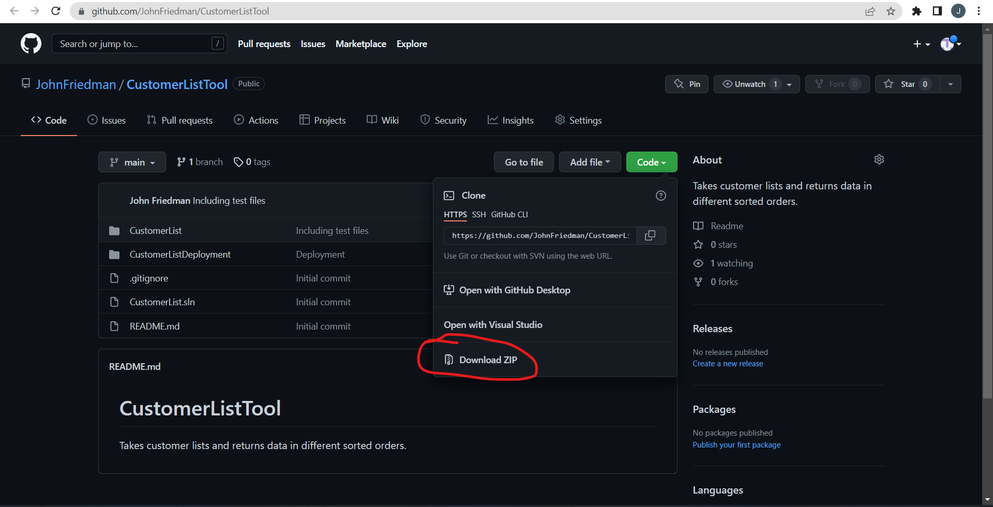This screenshot has height=507, width=993.
Task: Expand the main branch dropdown
Action: pos(132,162)
